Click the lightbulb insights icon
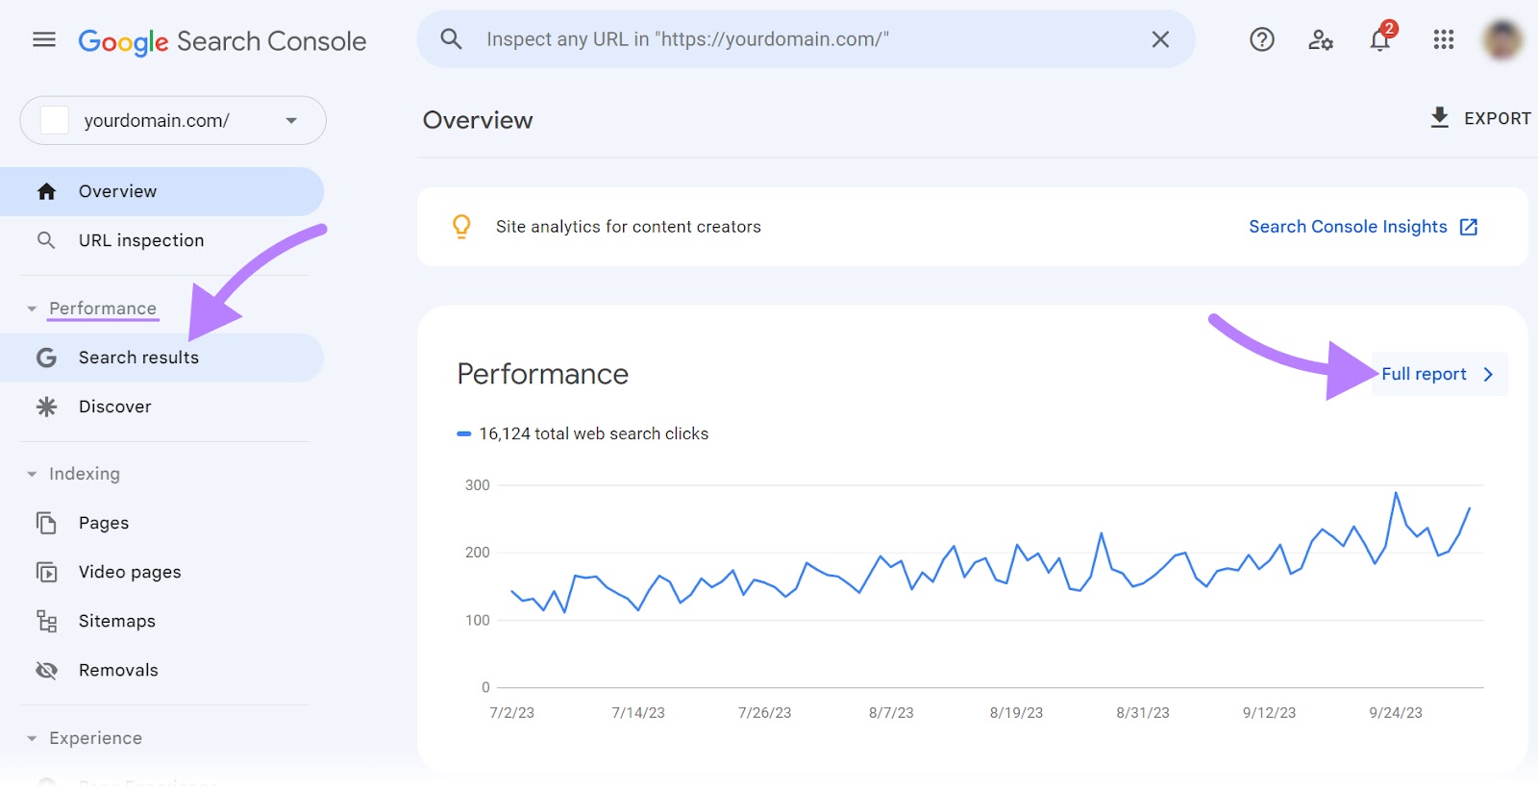Viewport: 1538px width, 789px height. tap(461, 227)
